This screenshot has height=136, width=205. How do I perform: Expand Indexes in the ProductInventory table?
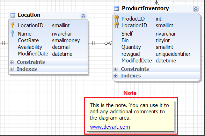[116, 76]
